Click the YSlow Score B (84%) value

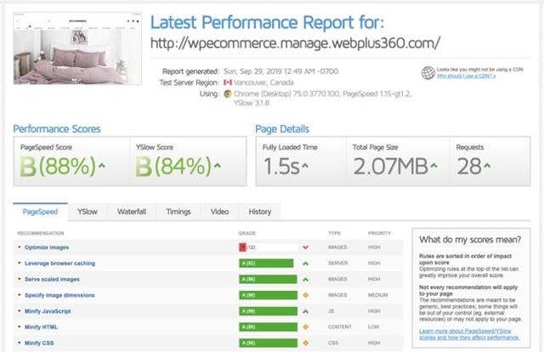(x=173, y=166)
